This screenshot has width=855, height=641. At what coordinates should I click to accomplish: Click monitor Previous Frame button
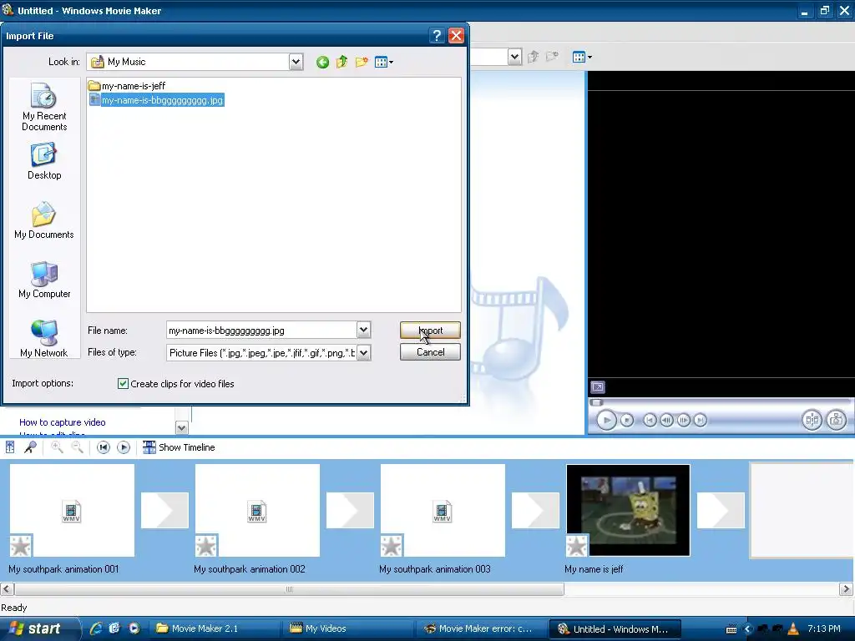point(667,421)
